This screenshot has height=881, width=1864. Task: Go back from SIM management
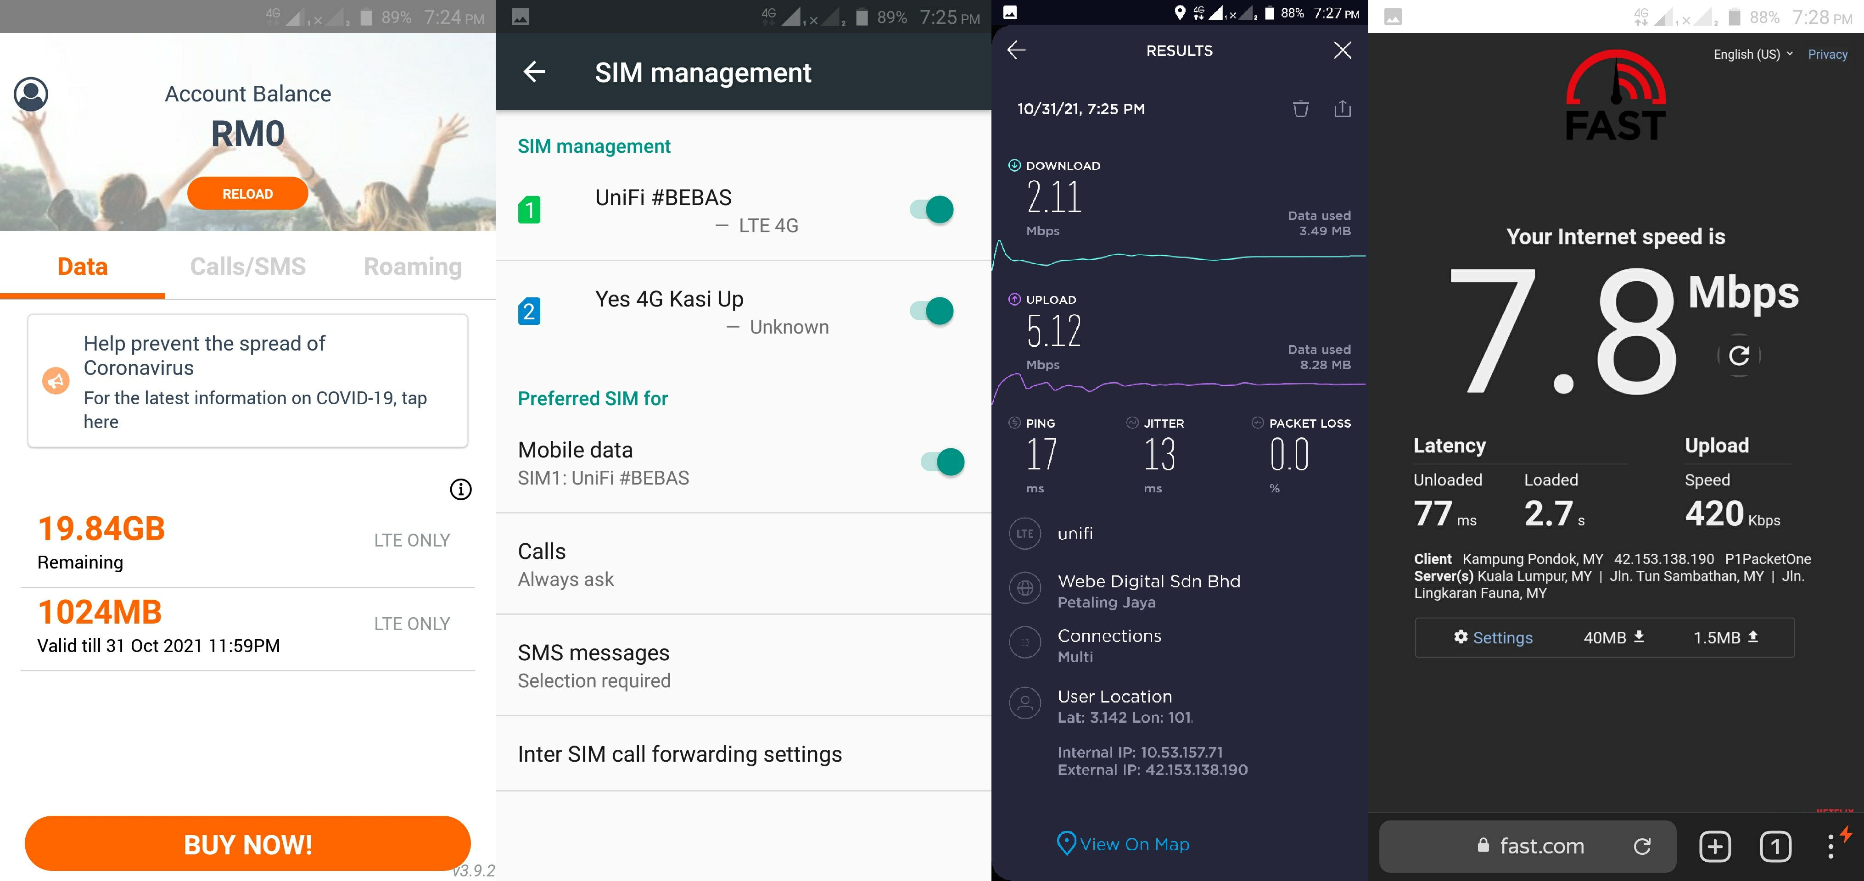pyautogui.click(x=535, y=72)
